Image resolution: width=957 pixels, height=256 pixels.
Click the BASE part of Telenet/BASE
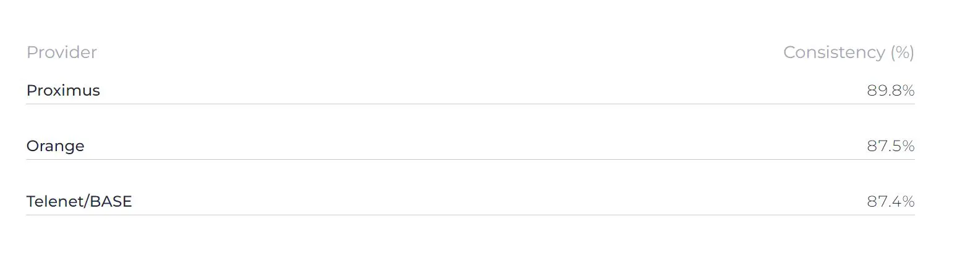111,202
